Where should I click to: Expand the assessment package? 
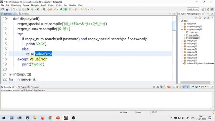pyautogui.click(x=182, y=24)
